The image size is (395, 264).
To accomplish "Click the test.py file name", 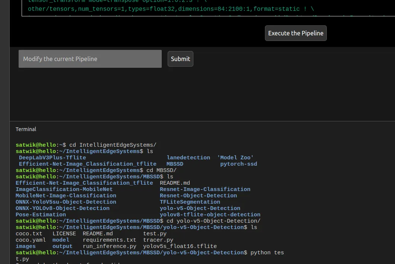I will pyautogui.click(x=155, y=233).
